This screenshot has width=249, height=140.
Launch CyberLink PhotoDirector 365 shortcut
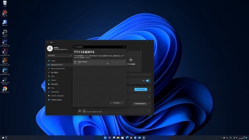5,61
